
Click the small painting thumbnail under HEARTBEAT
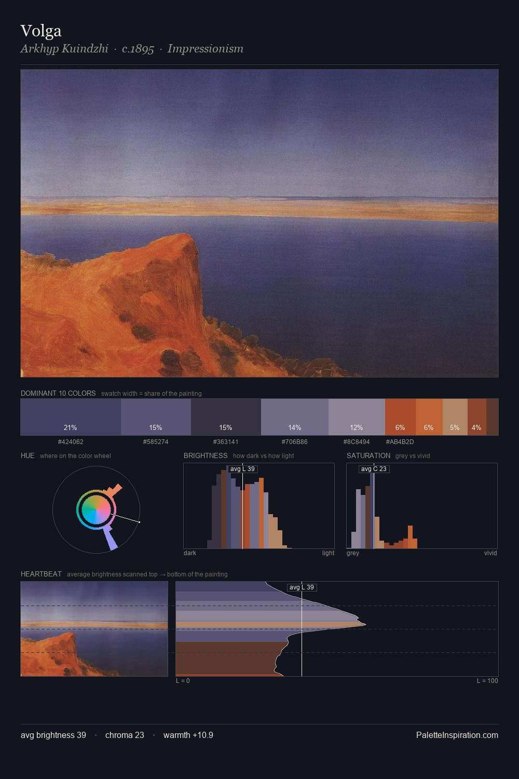coord(94,629)
